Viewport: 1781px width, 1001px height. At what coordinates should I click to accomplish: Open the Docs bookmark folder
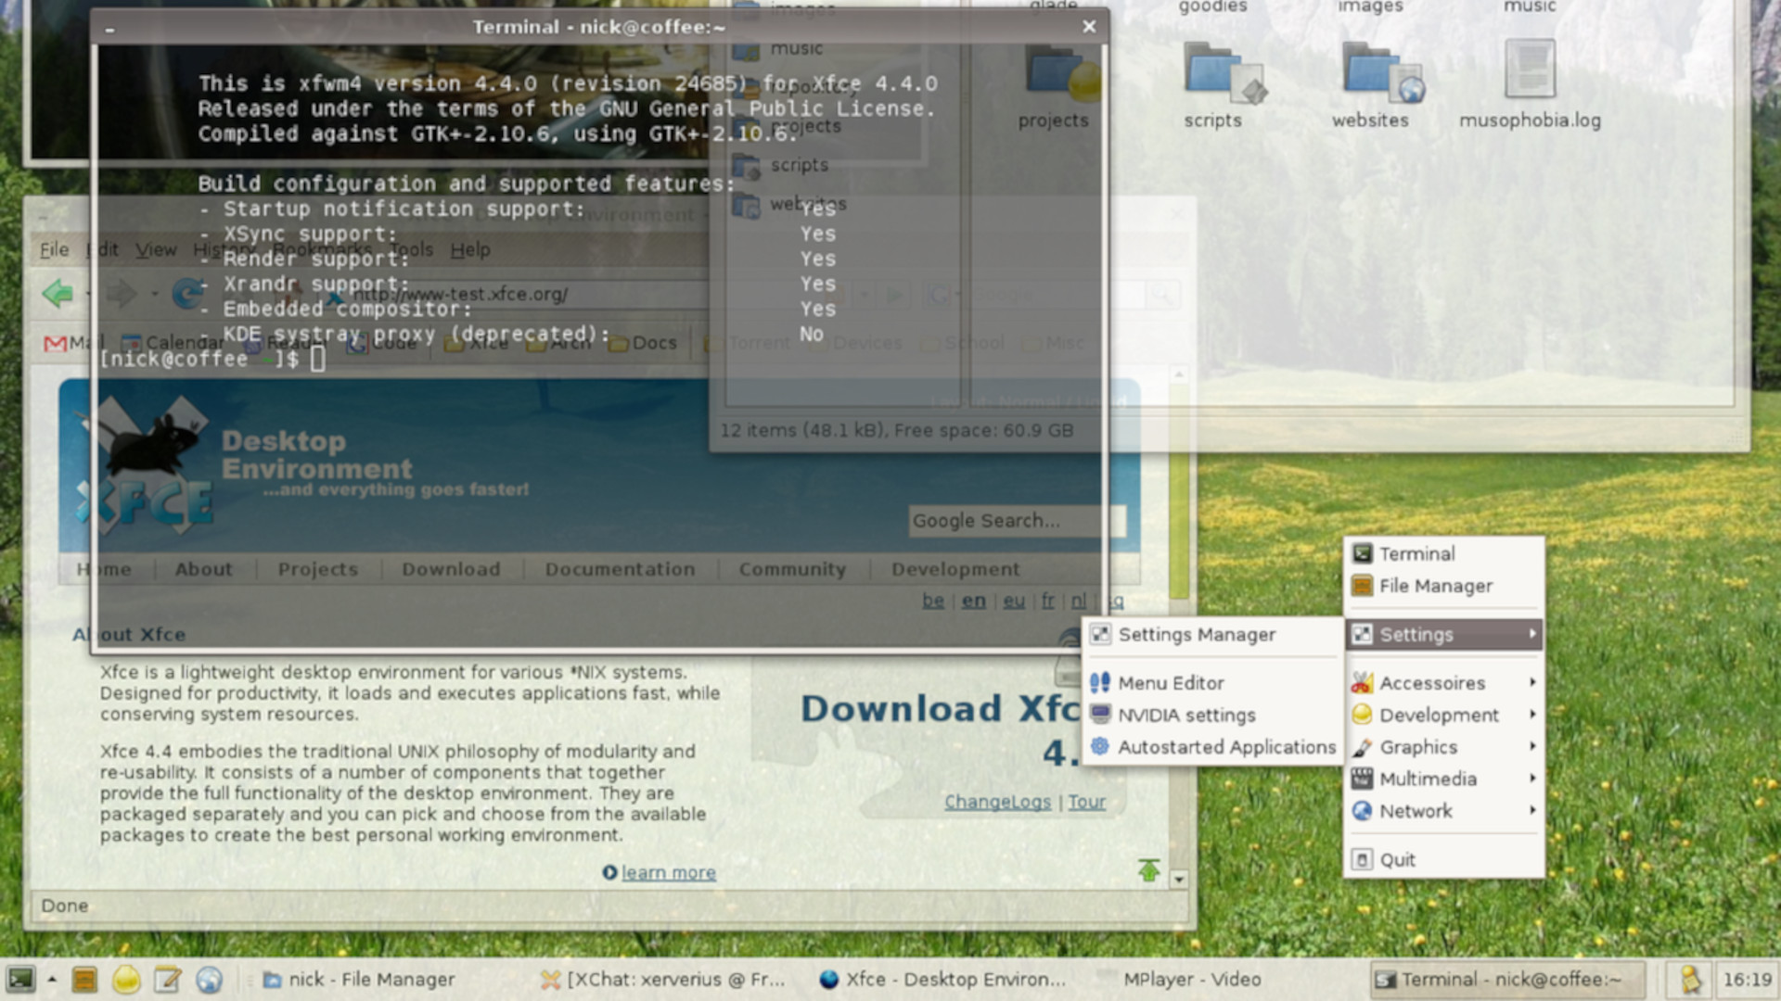[643, 343]
